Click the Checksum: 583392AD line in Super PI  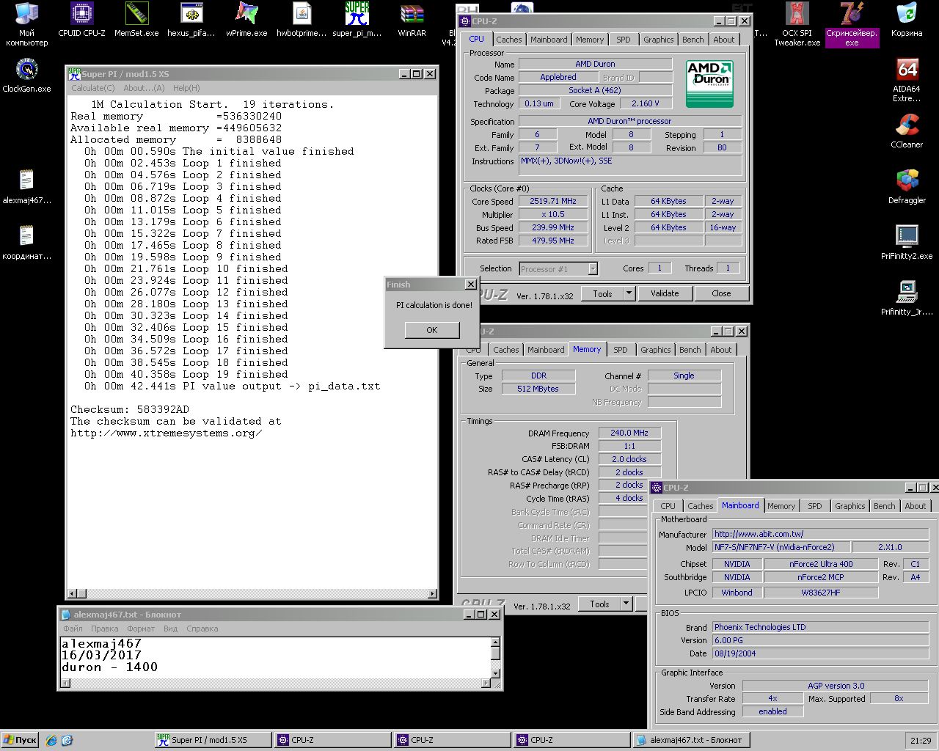pos(130,409)
